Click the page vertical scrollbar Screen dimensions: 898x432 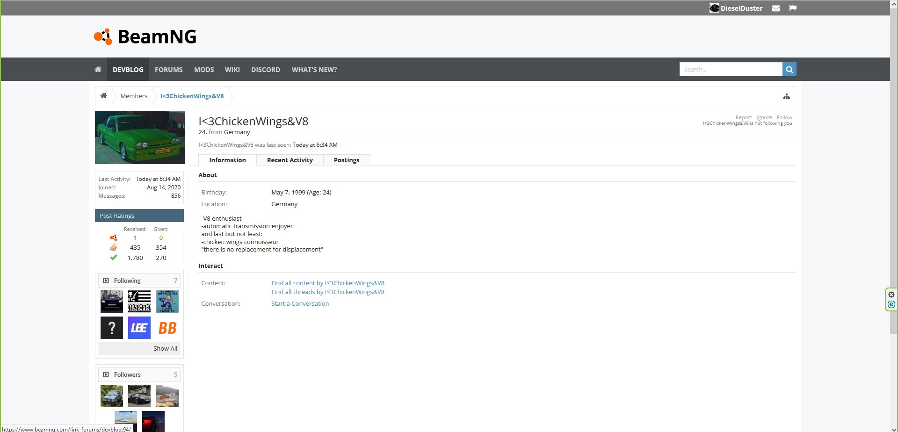(x=894, y=171)
